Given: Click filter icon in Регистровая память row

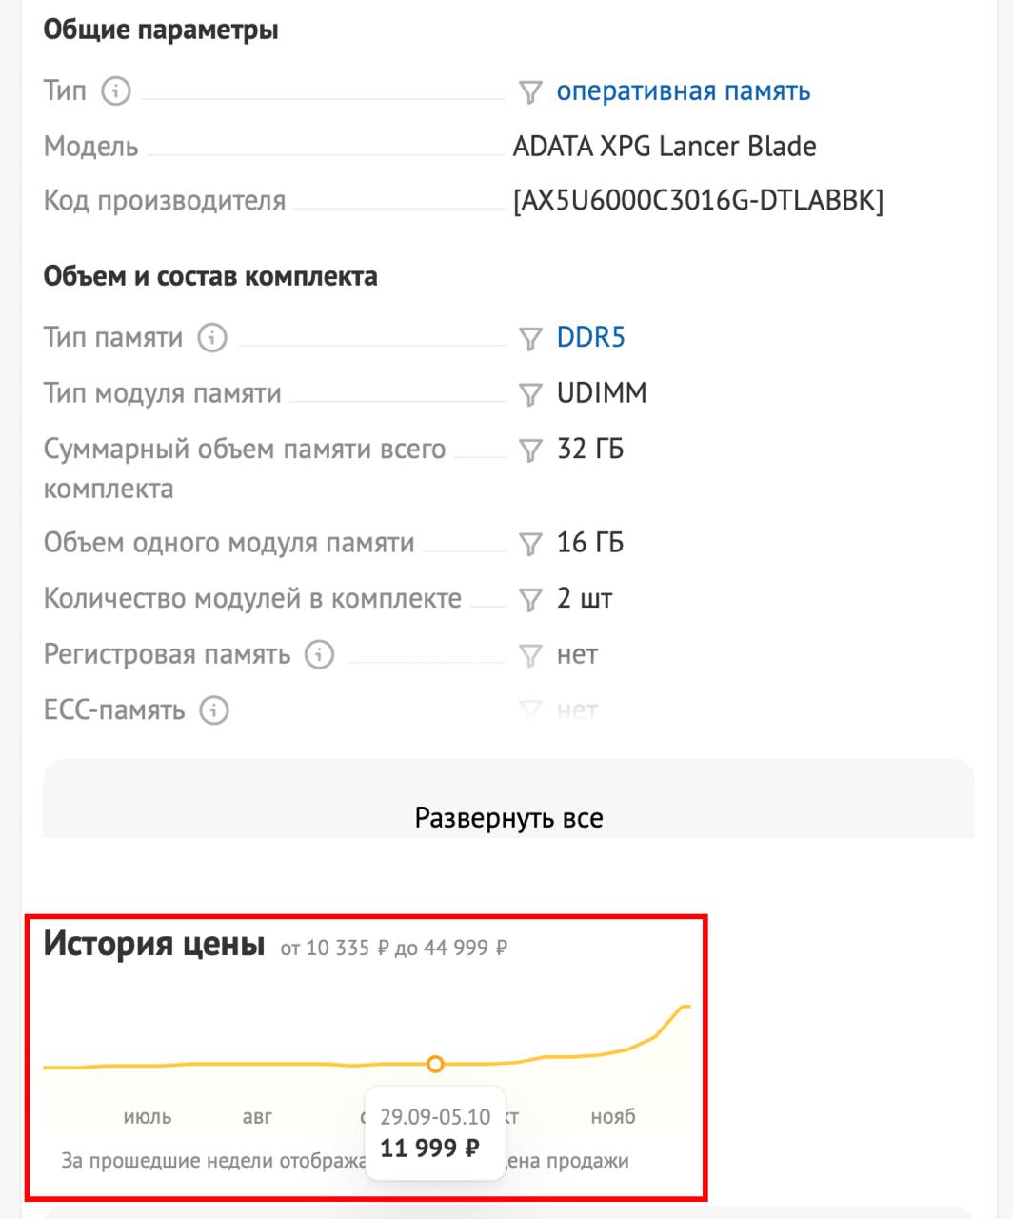Looking at the screenshot, I should (x=530, y=655).
